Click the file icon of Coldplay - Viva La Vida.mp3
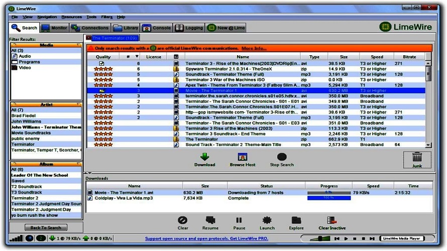This screenshot has width=447, height=251. click(90, 198)
